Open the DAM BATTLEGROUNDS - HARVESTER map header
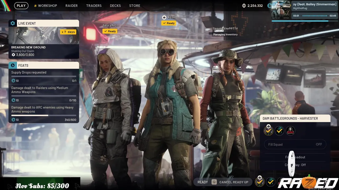The height and width of the screenshot is (190, 339). 295,118
